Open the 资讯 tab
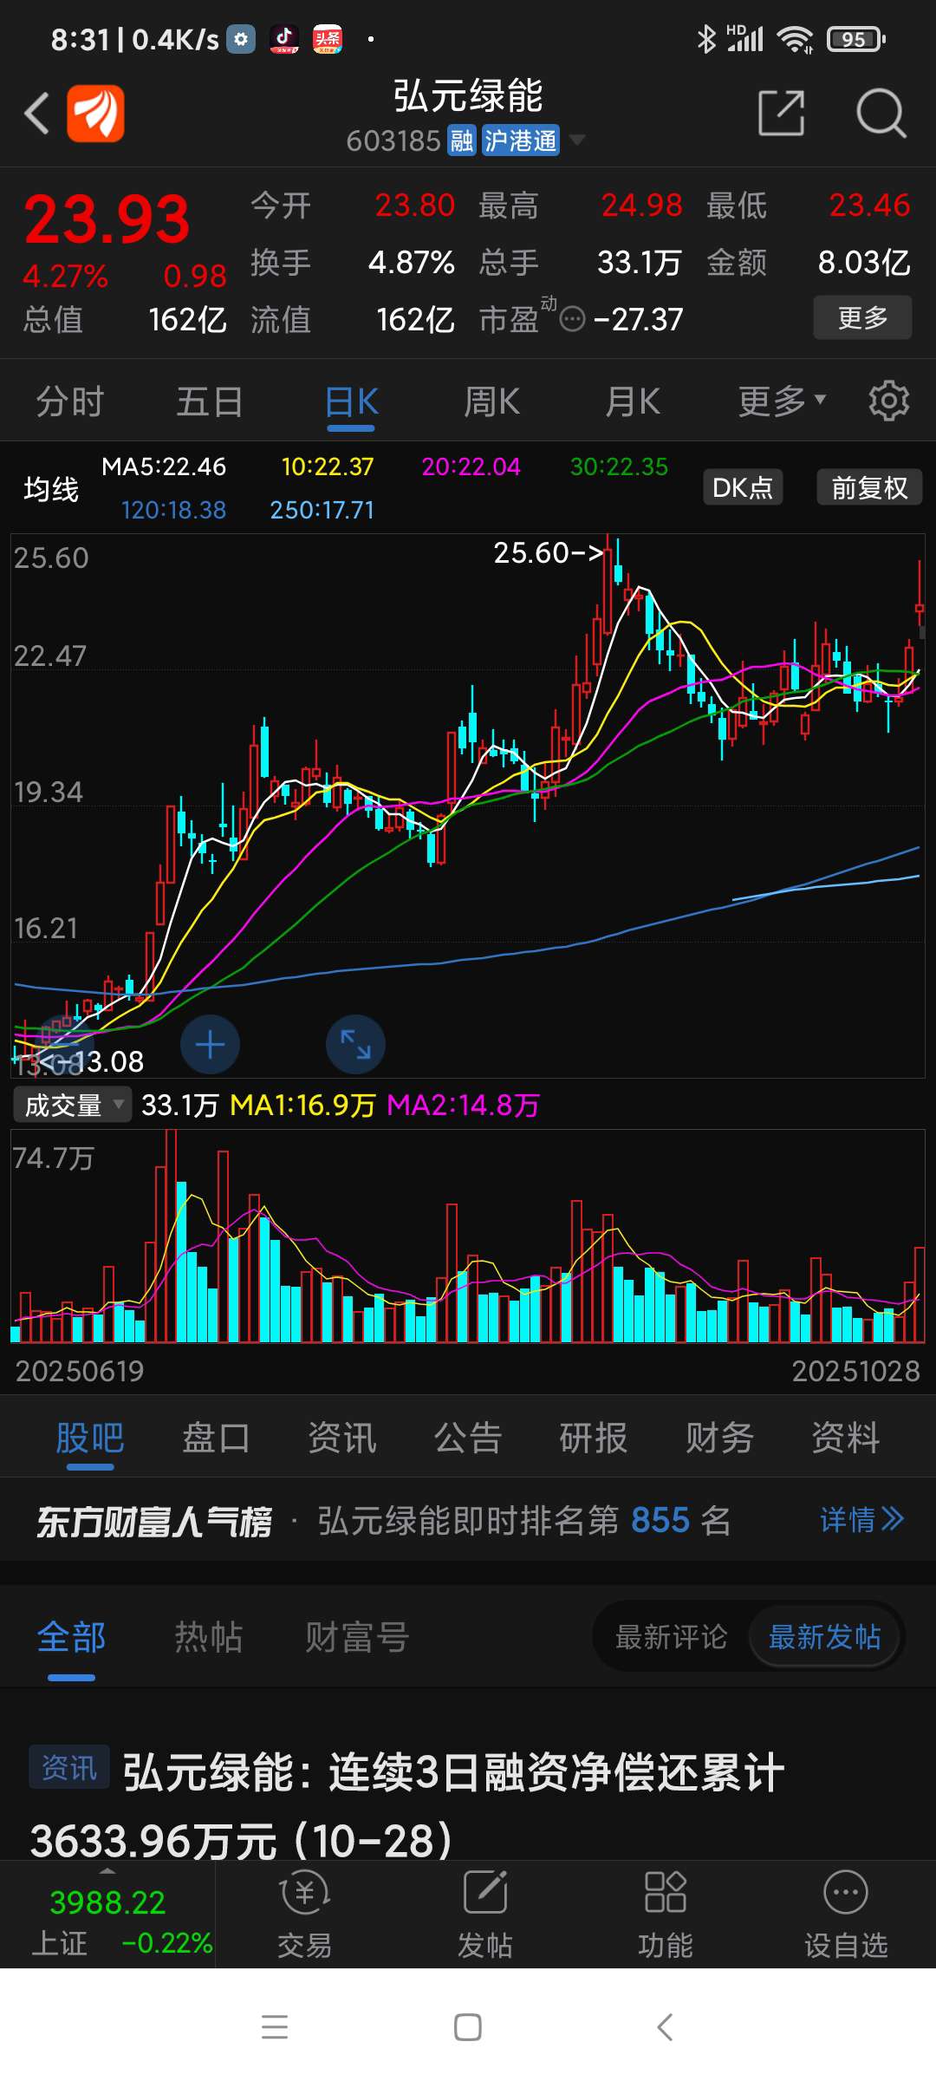 pos(342,1438)
